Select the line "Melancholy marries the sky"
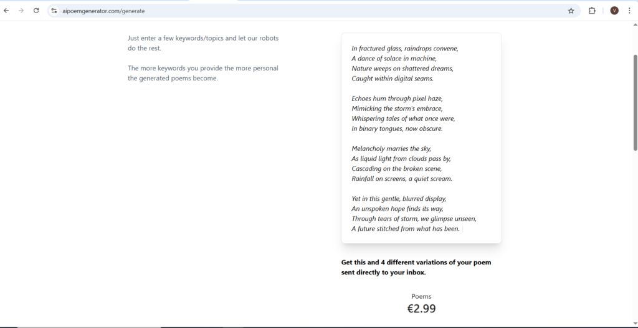This screenshot has height=328, width=638. click(391, 148)
